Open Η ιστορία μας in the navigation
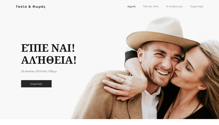This screenshot has height=125, width=219. point(174,7)
